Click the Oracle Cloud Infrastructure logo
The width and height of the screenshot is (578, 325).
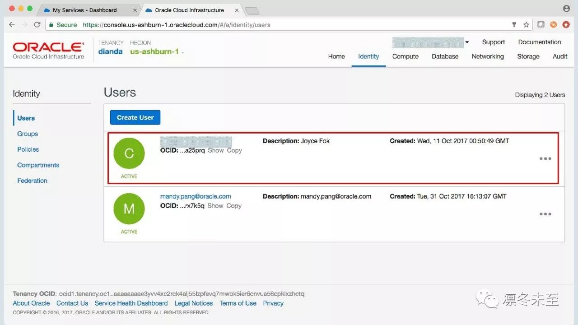click(x=48, y=51)
